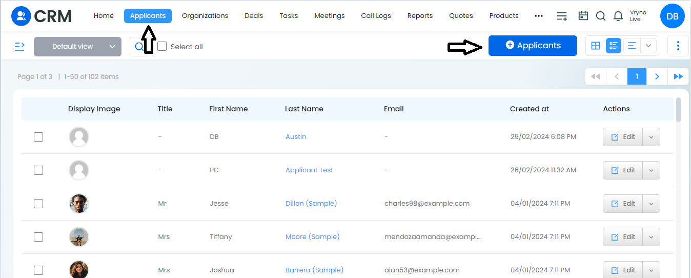Open the Home tab
Image resolution: width=691 pixels, height=278 pixels.
point(104,16)
